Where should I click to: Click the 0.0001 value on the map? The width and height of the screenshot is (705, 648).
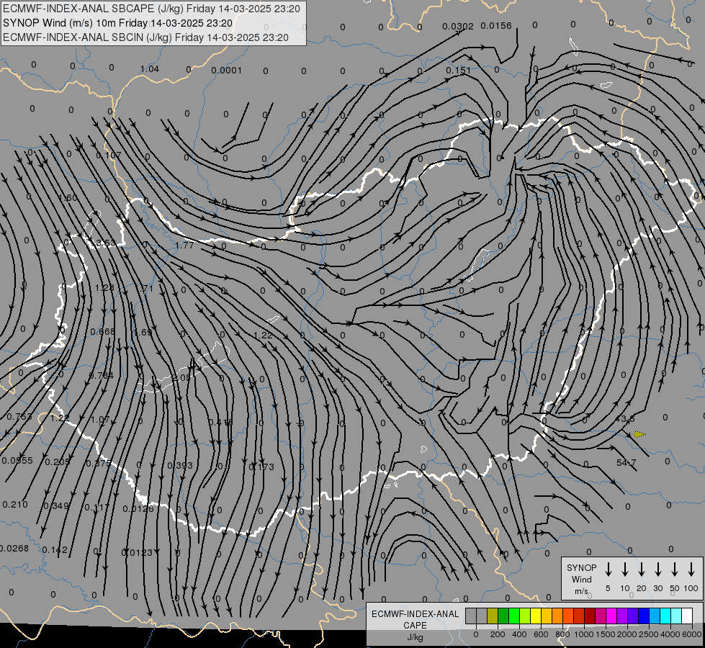pos(227,70)
